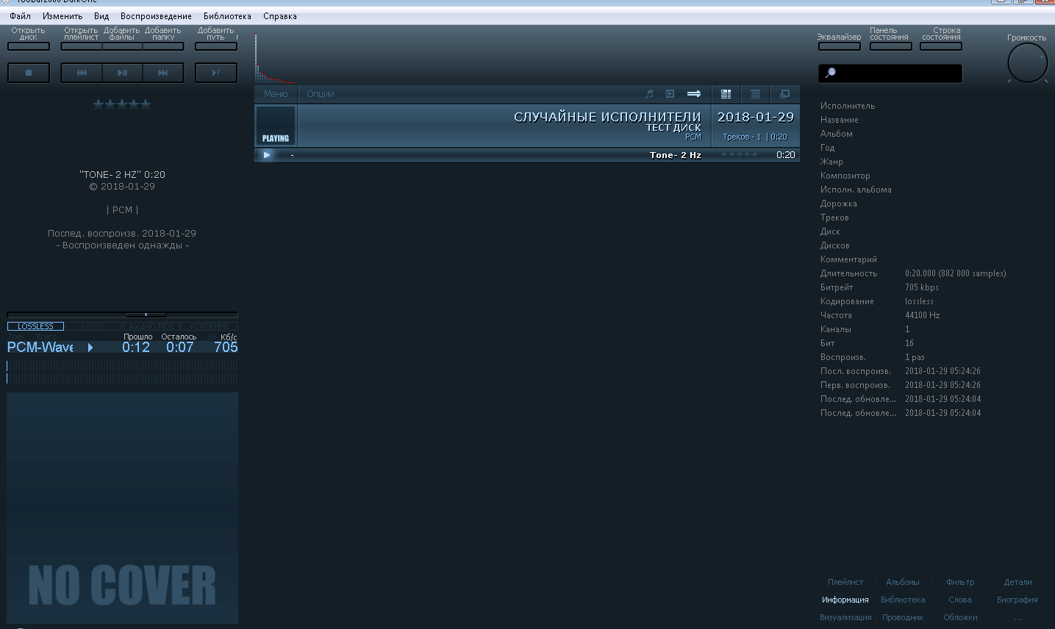Click the 2018-01-29 date in album header
Viewport: 1055px width, 629px height.
(756, 117)
